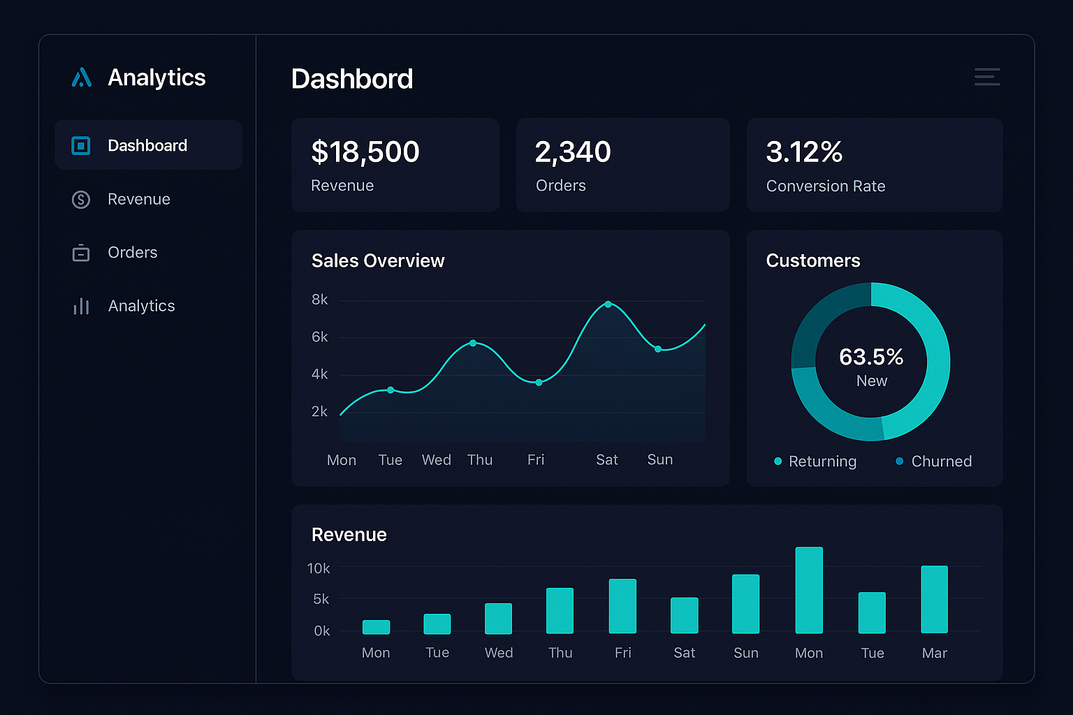Open the 3.12% Conversion Rate card

pos(874,165)
